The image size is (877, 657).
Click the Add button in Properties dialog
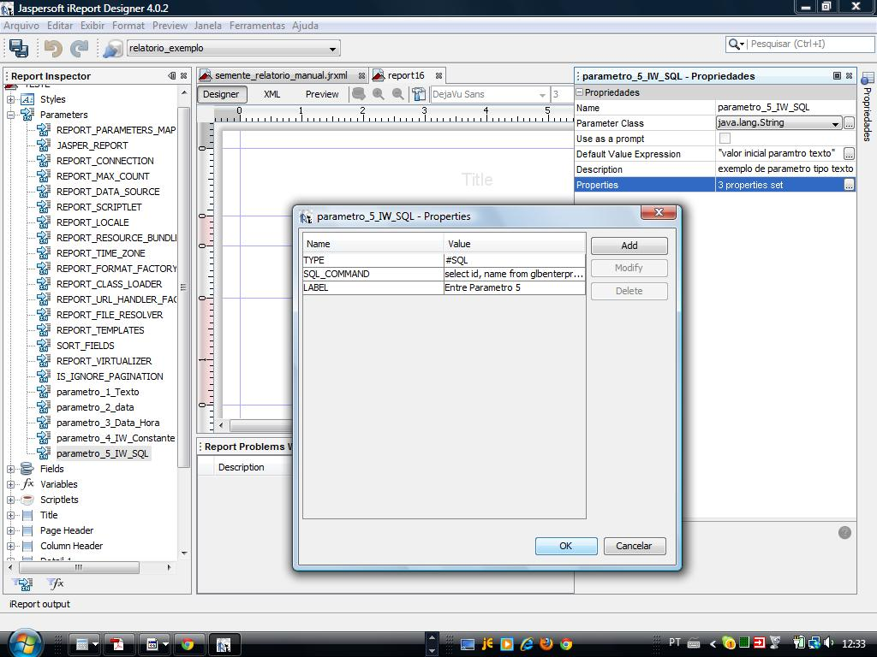click(x=629, y=246)
